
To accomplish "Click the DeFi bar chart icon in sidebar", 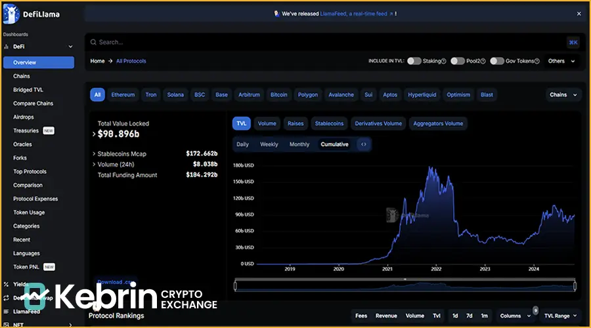I will [6, 47].
